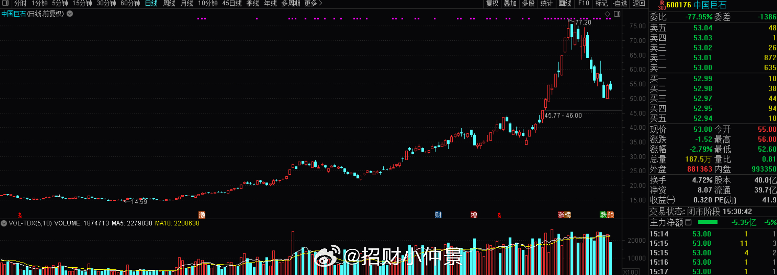Select the 45日线 period tab
This screenshot has height=275, width=777.
coord(232,3)
